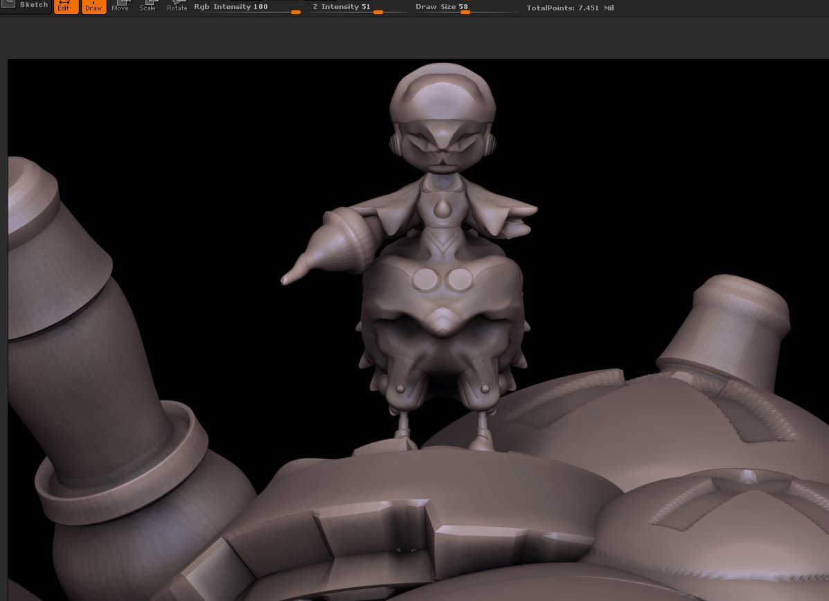Image resolution: width=829 pixels, height=601 pixels.
Task: Adjust the Z Intensity slider
Action: [x=359, y=8]
